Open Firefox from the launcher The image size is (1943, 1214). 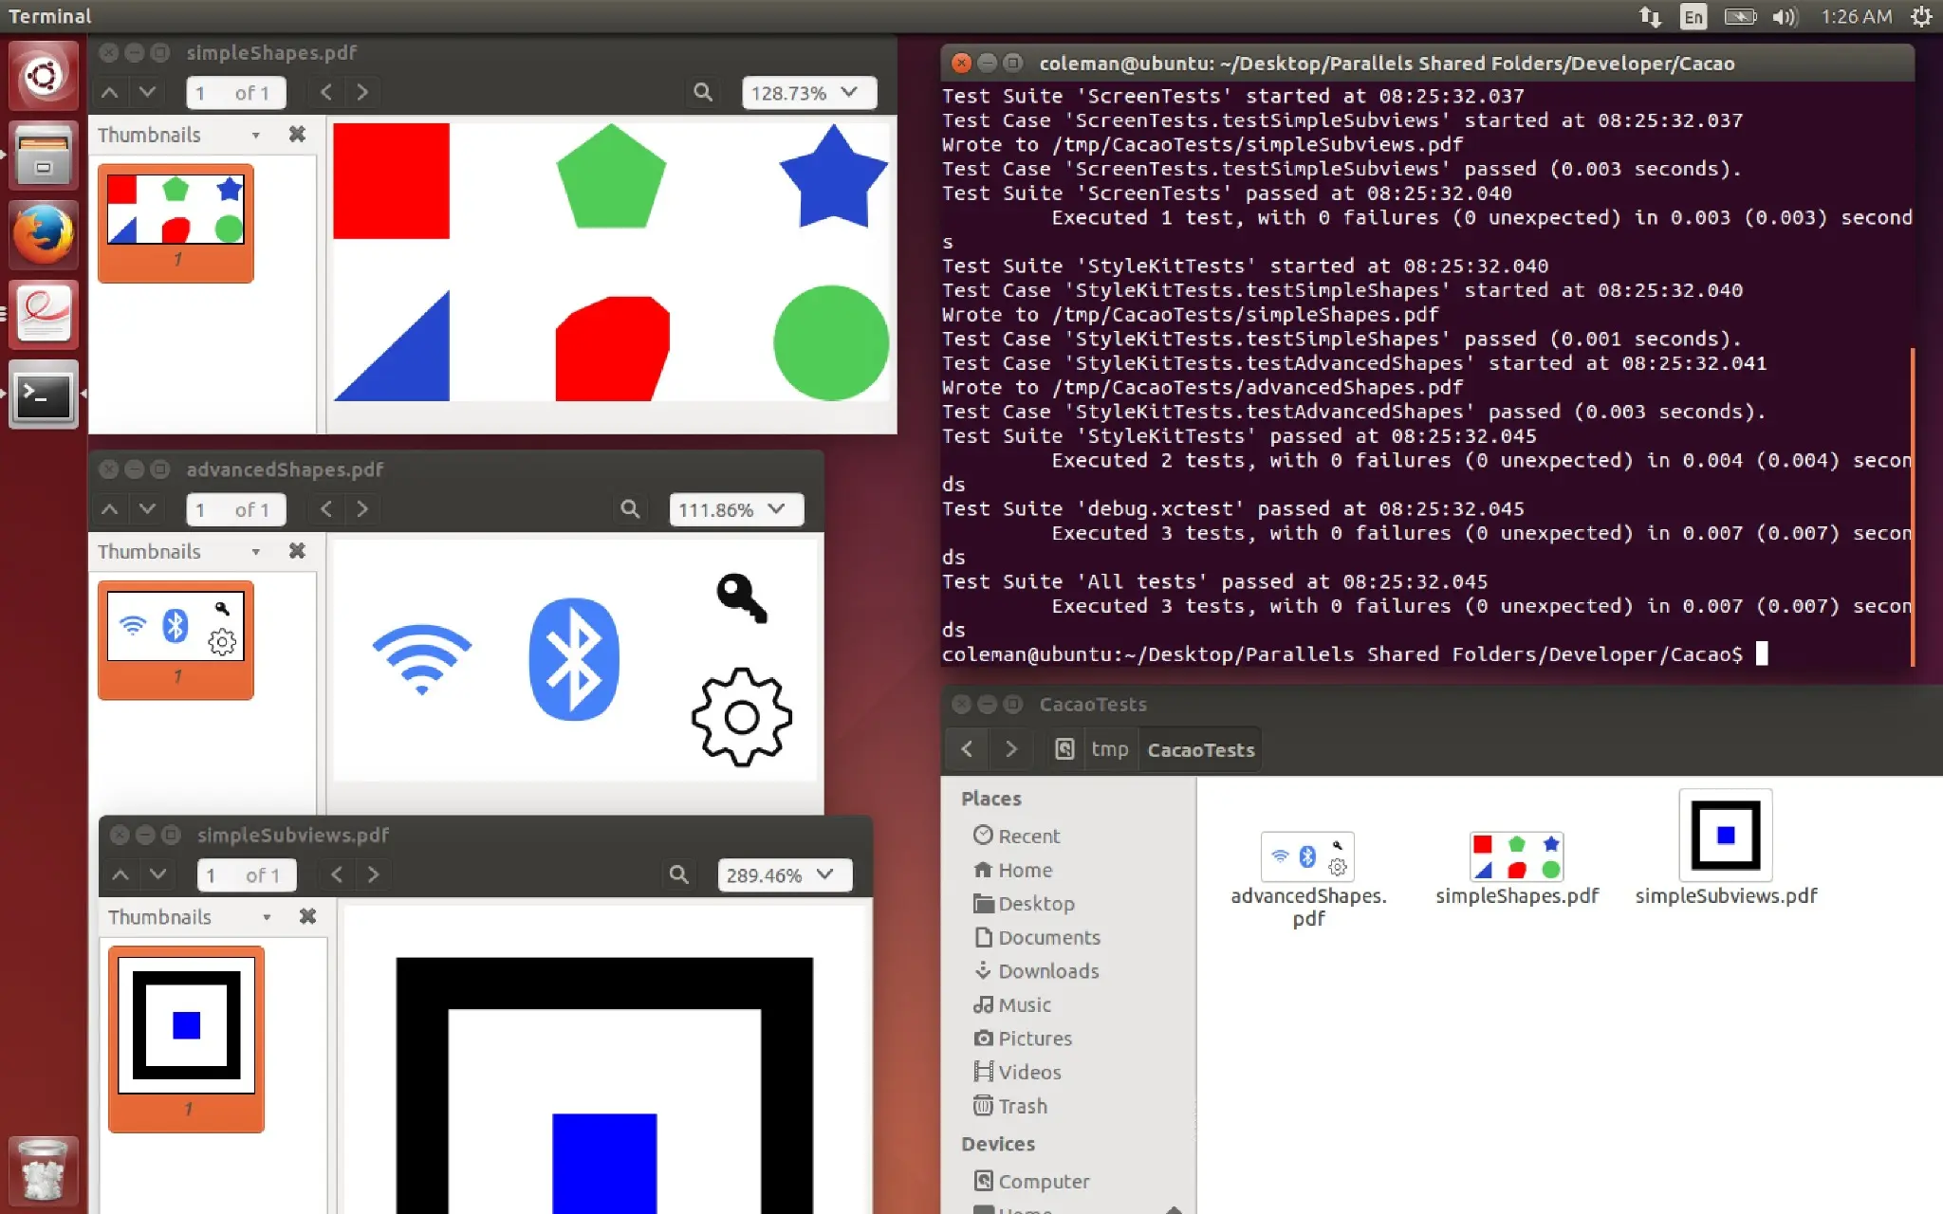(43, 234)
